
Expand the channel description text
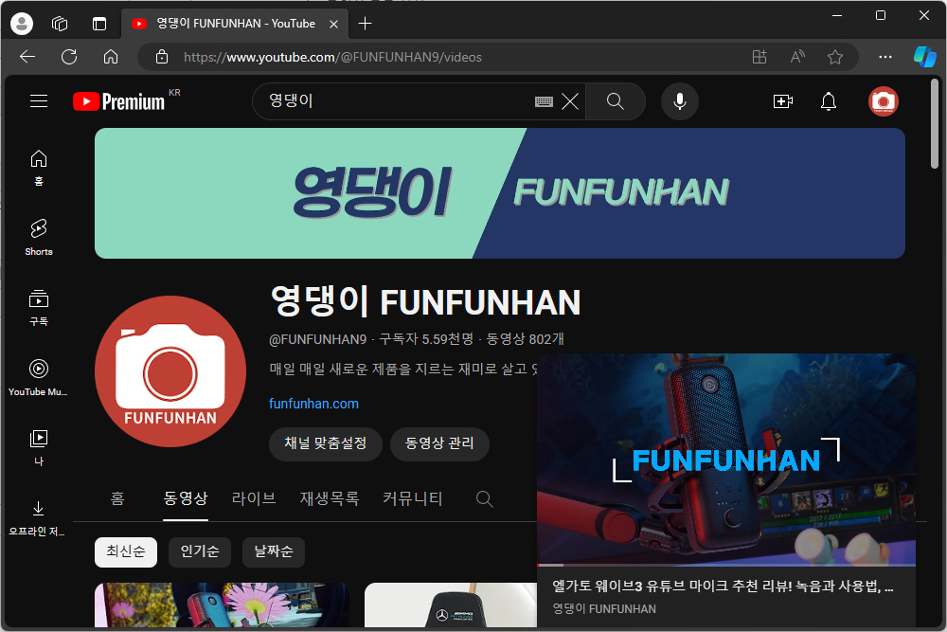point(402,369)
